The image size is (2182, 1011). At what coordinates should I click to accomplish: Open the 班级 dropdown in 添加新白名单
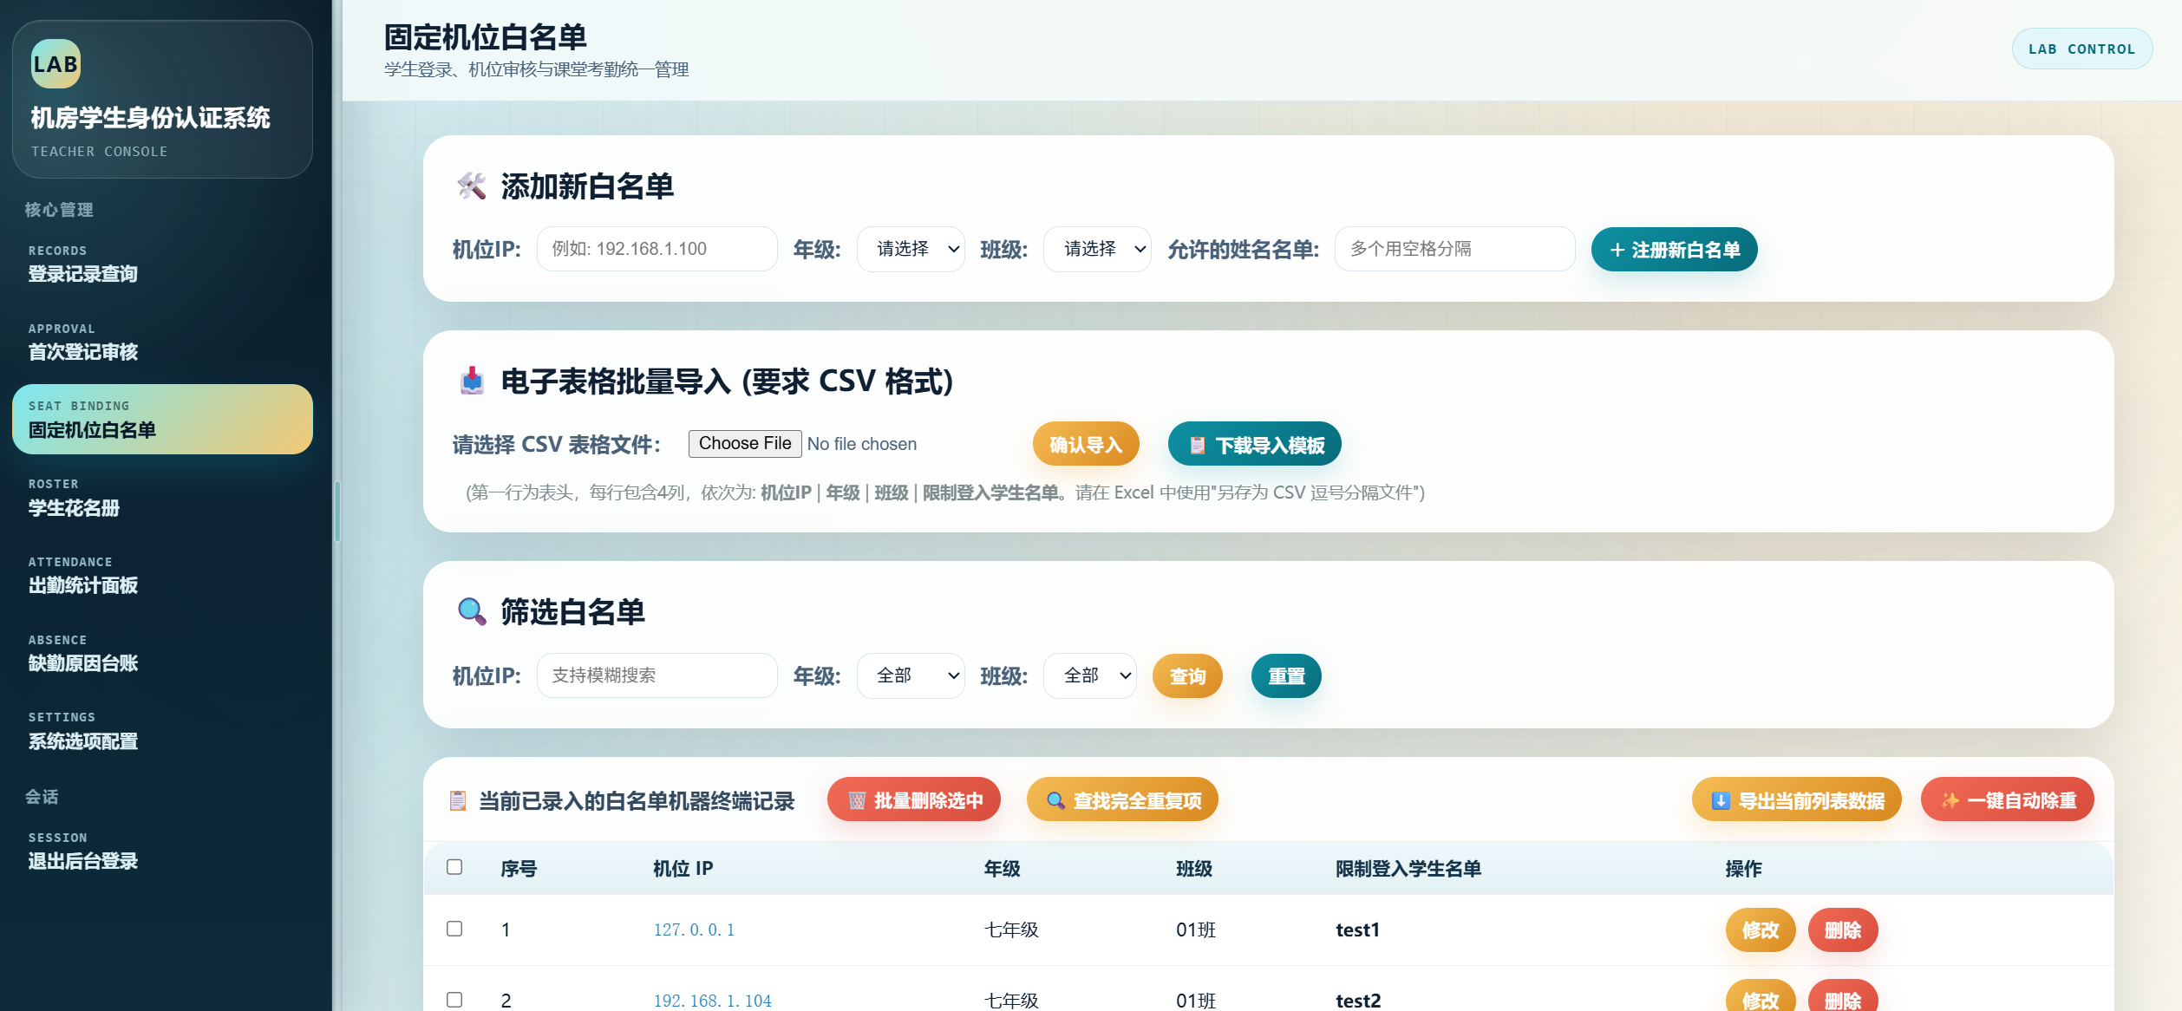[1097, 249]
